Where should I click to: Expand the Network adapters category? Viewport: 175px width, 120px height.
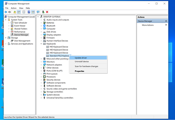(41, 65)
